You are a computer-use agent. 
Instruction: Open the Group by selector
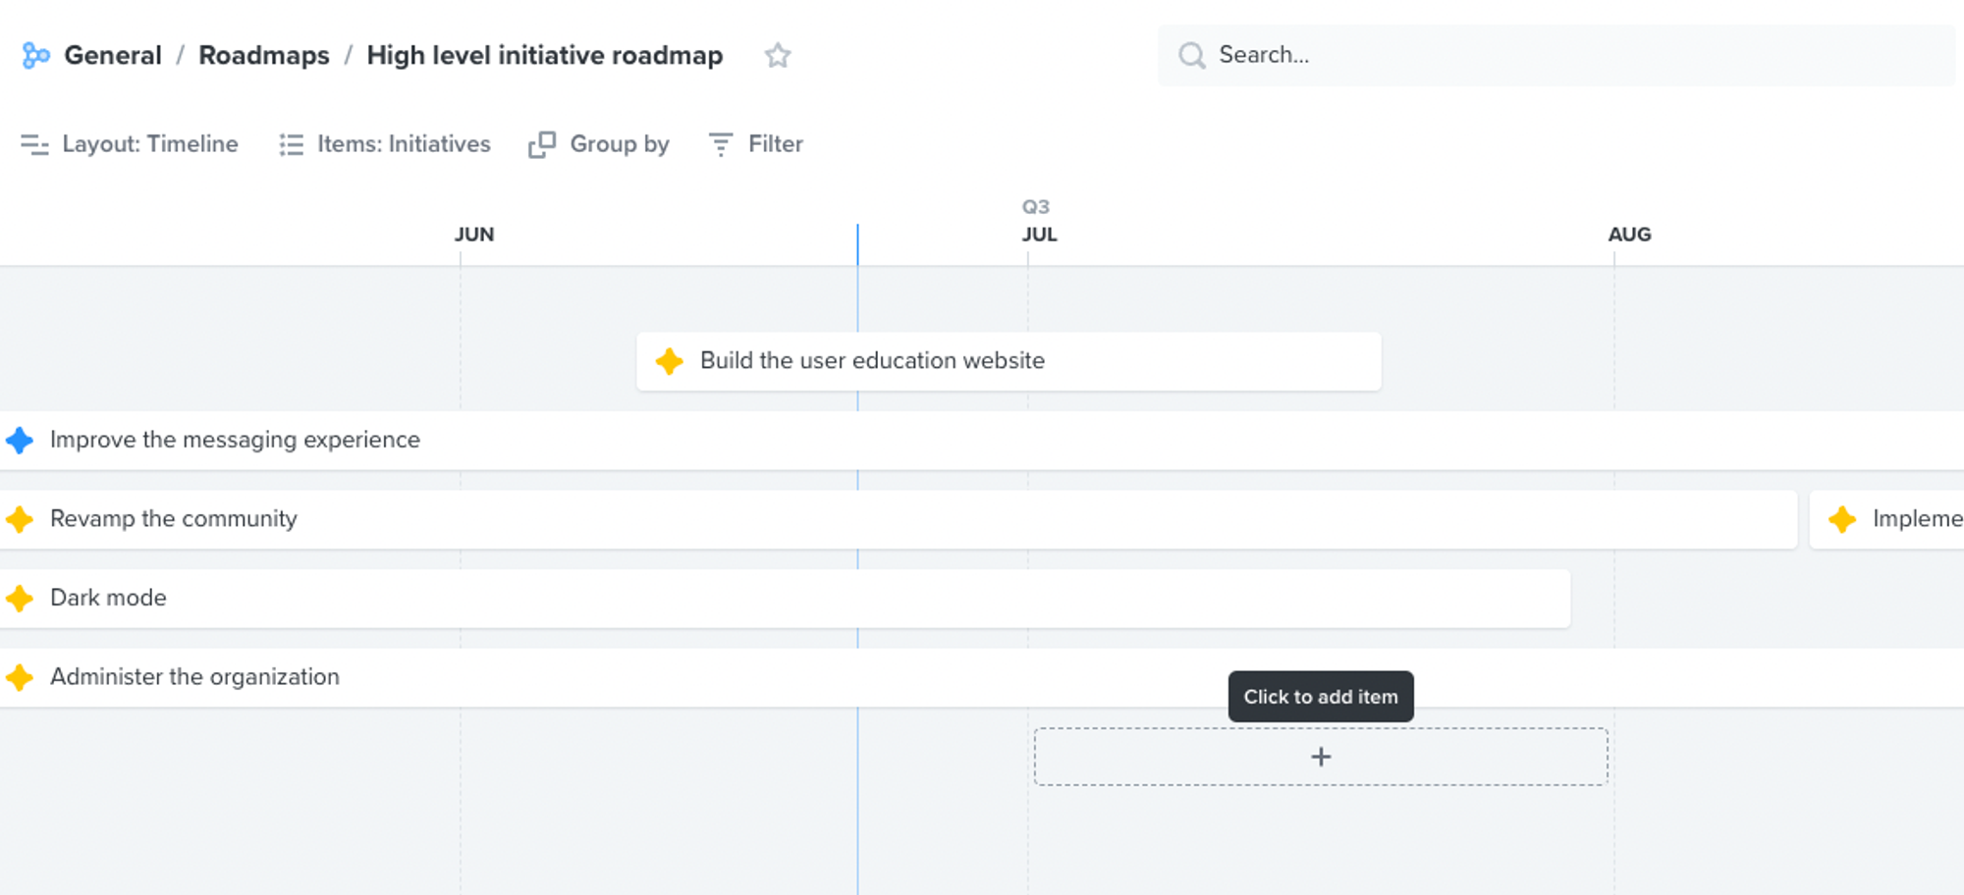619,144
